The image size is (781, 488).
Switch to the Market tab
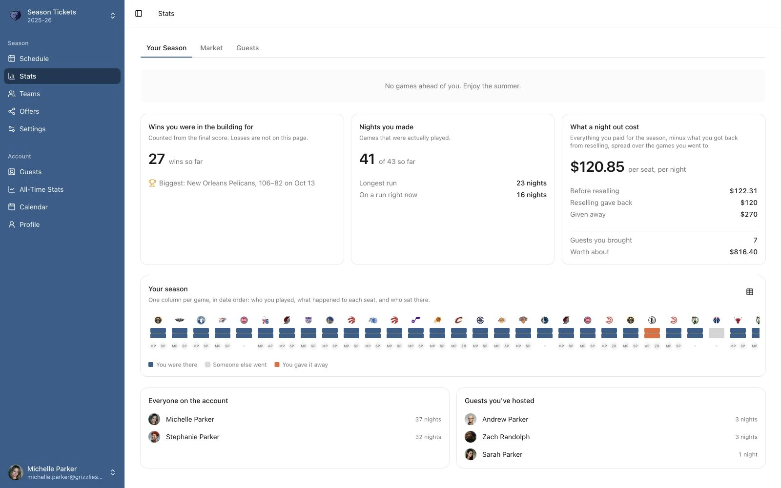point(211,48)
